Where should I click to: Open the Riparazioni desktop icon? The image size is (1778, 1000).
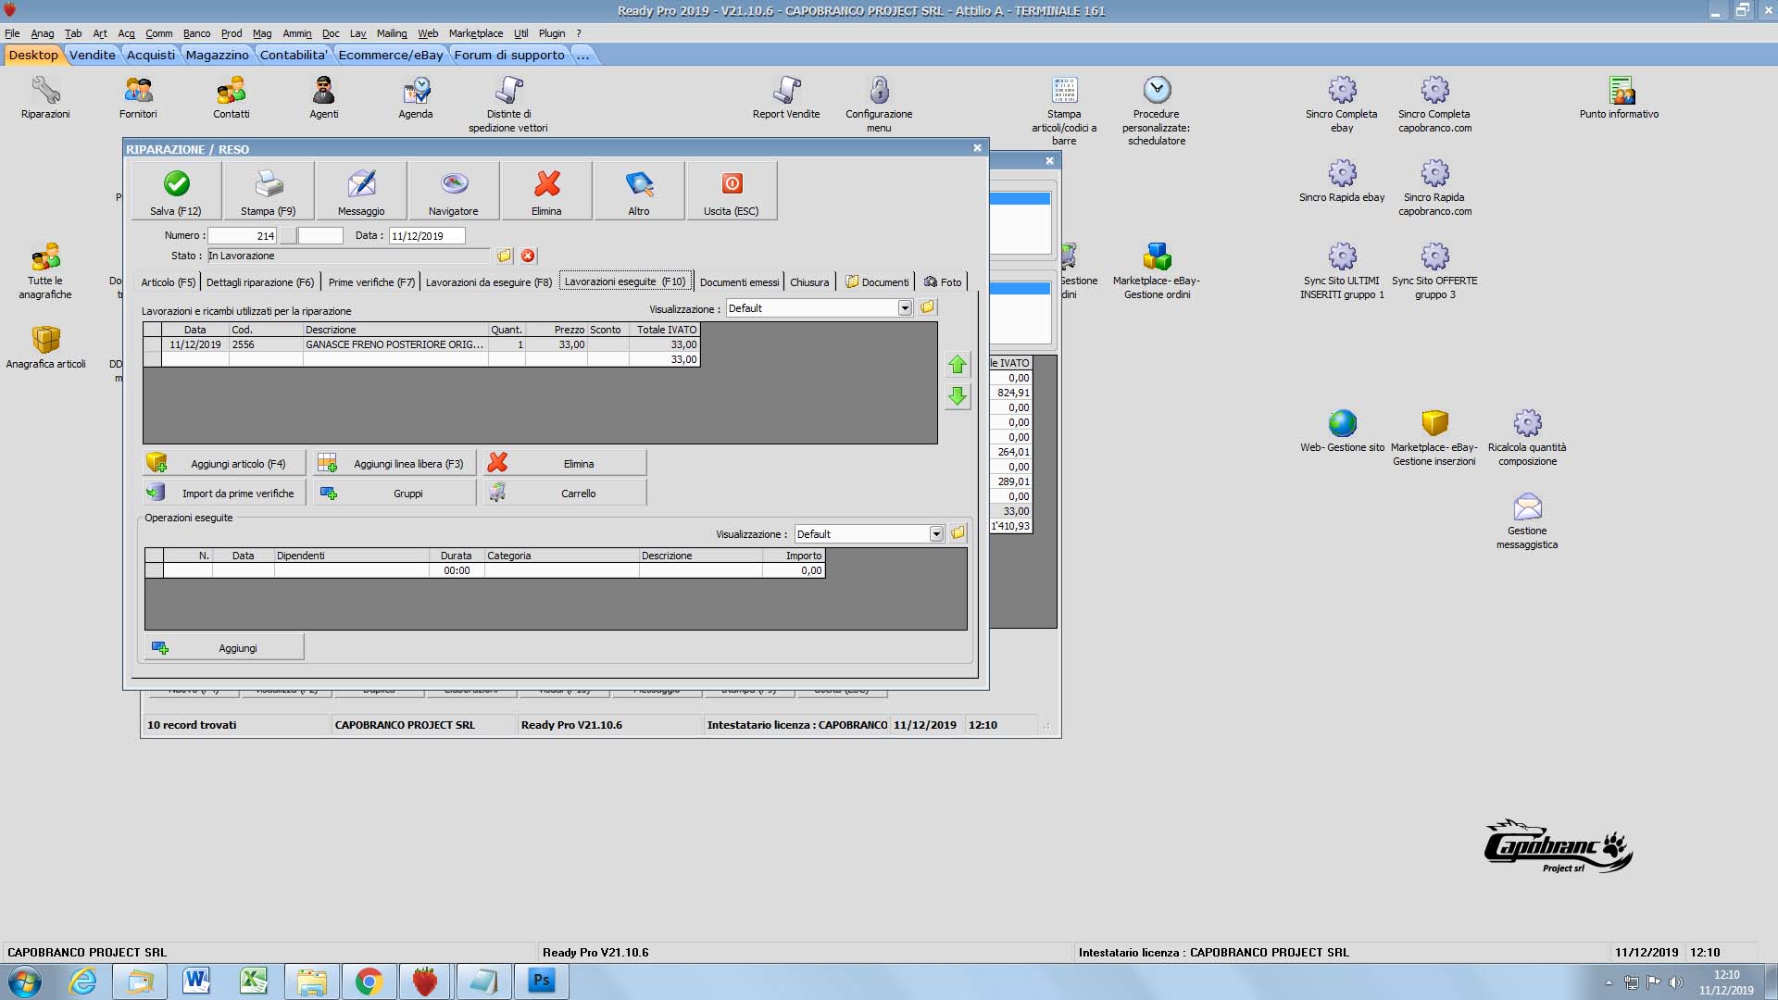(45, 97)
